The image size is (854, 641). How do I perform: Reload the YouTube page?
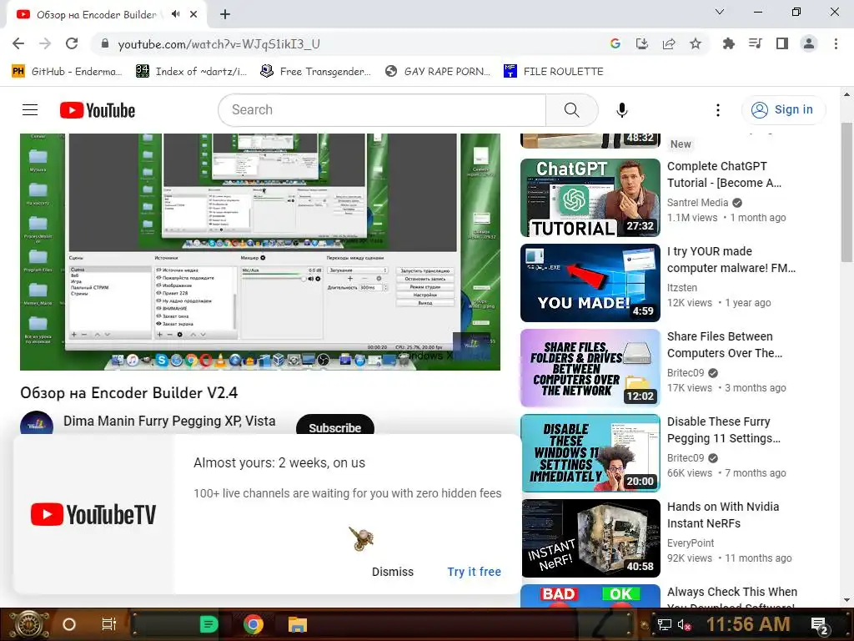tap(72, 43)
